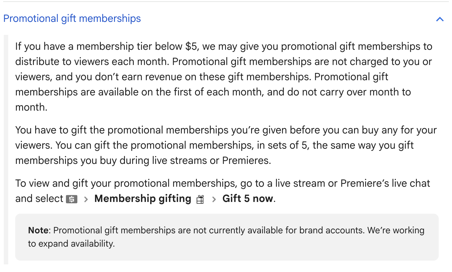Click the bold Note label

click(x=39, y=230)
